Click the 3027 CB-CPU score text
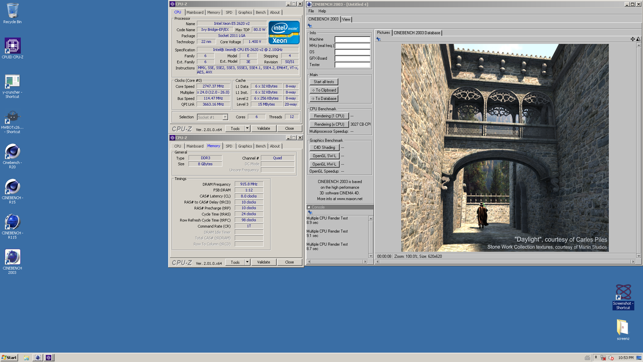The width and height of the screenshot is (643, 362). point(361,124)
